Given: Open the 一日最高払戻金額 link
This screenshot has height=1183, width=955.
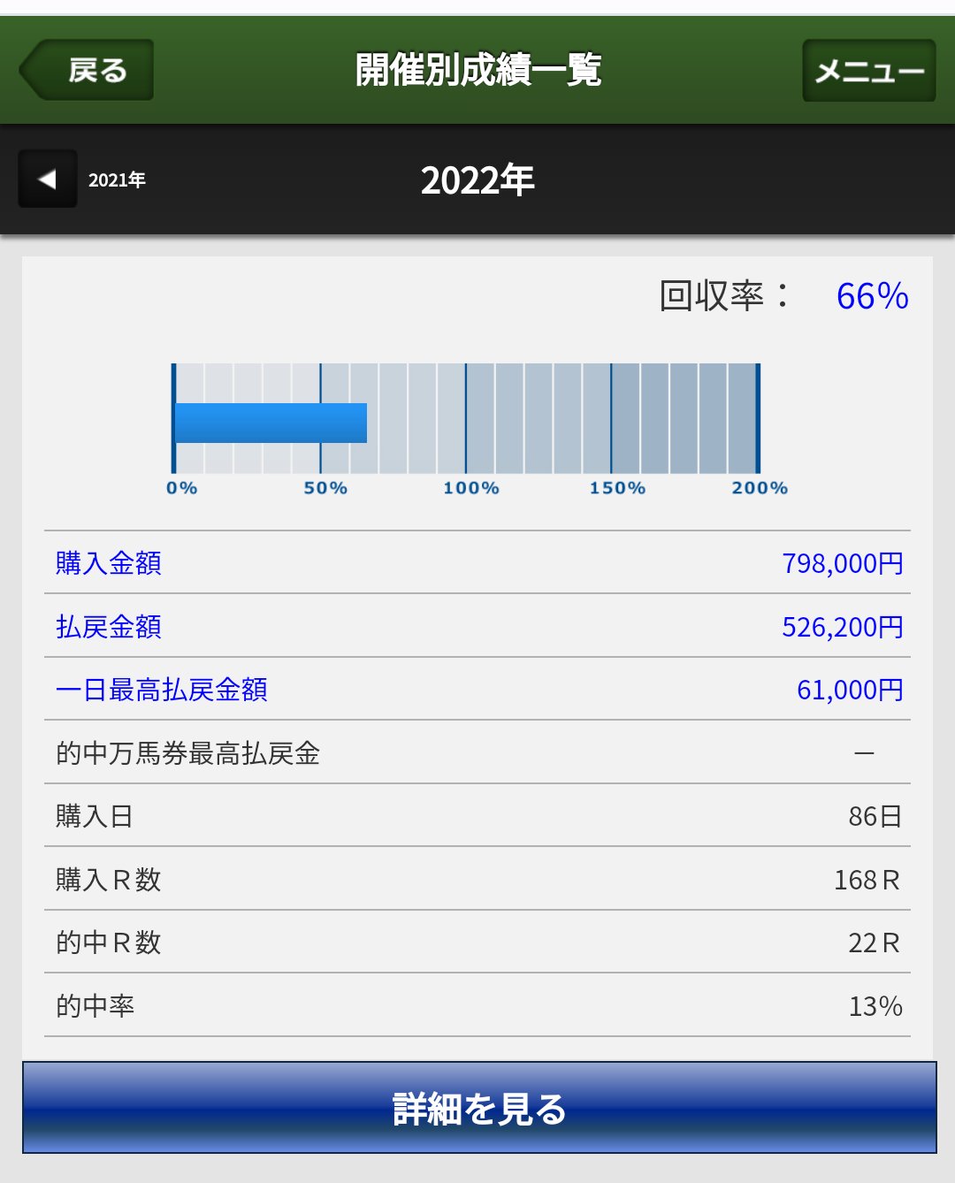Looking at the screenshot, I should pyautogui.click(x=162, y=690).
